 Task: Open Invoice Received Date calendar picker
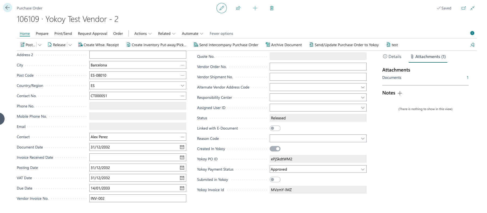point(182,157)
